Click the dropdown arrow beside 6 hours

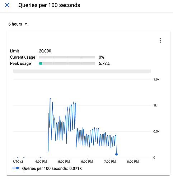[26, 24]
